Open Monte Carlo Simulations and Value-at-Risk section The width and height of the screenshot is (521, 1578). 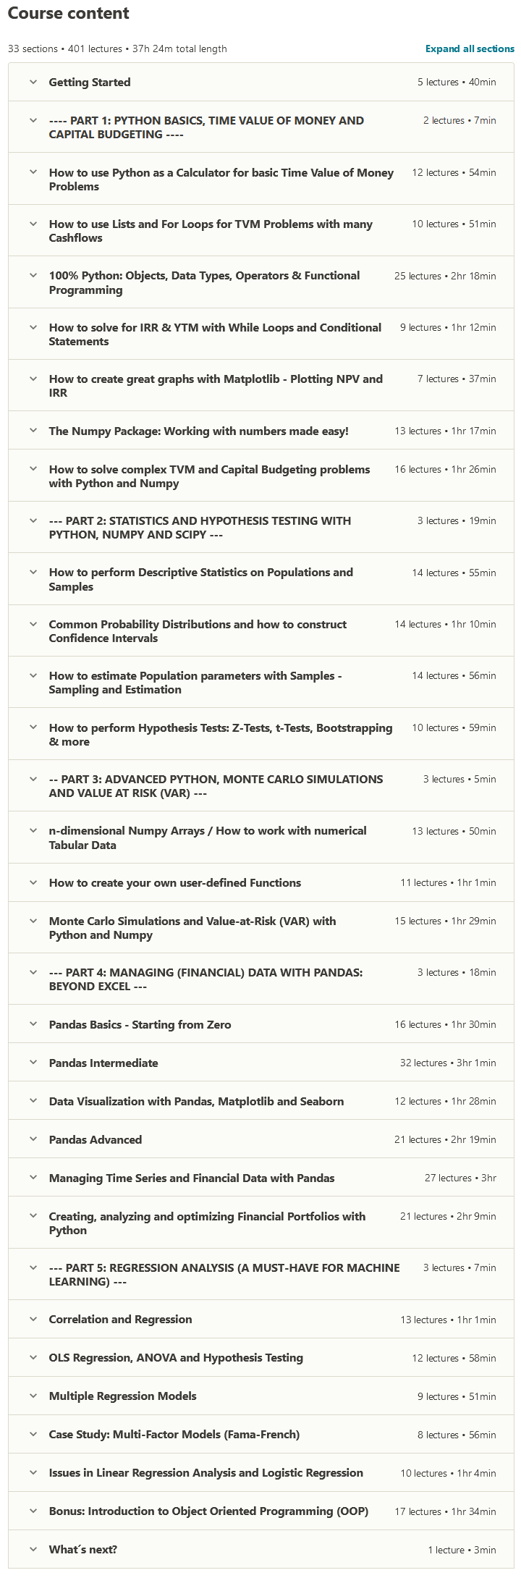click(192, 928)
